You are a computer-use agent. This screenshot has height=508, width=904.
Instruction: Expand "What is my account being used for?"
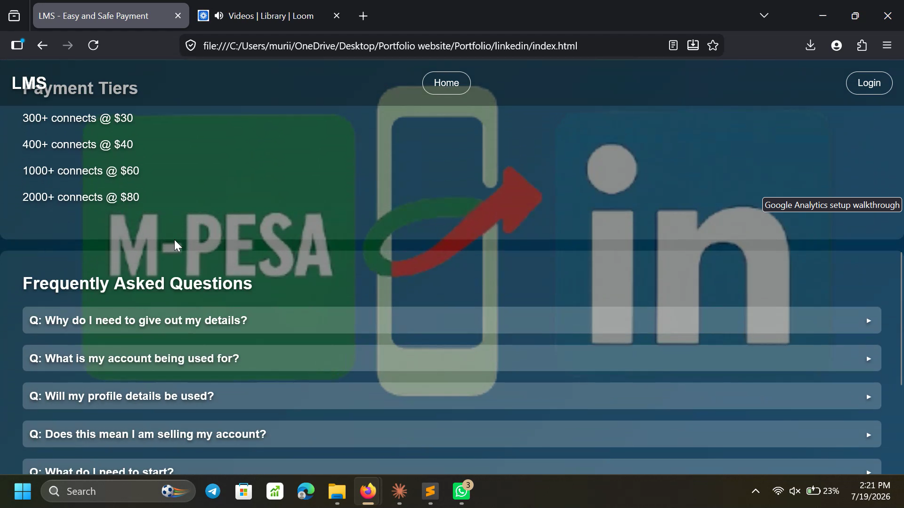coord(452,358)
